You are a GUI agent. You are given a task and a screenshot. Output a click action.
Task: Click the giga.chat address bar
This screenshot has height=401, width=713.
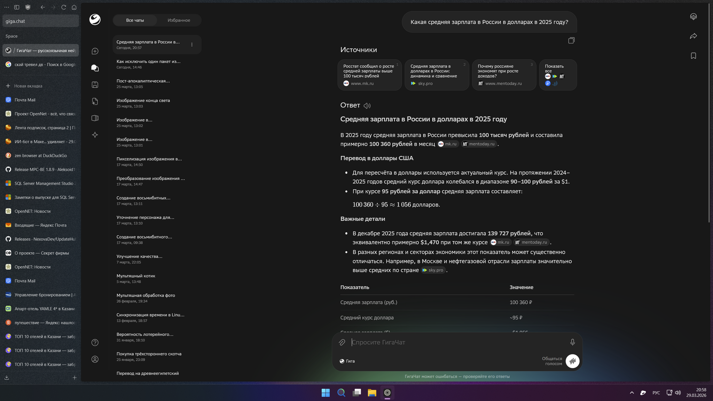pos(40,21)
